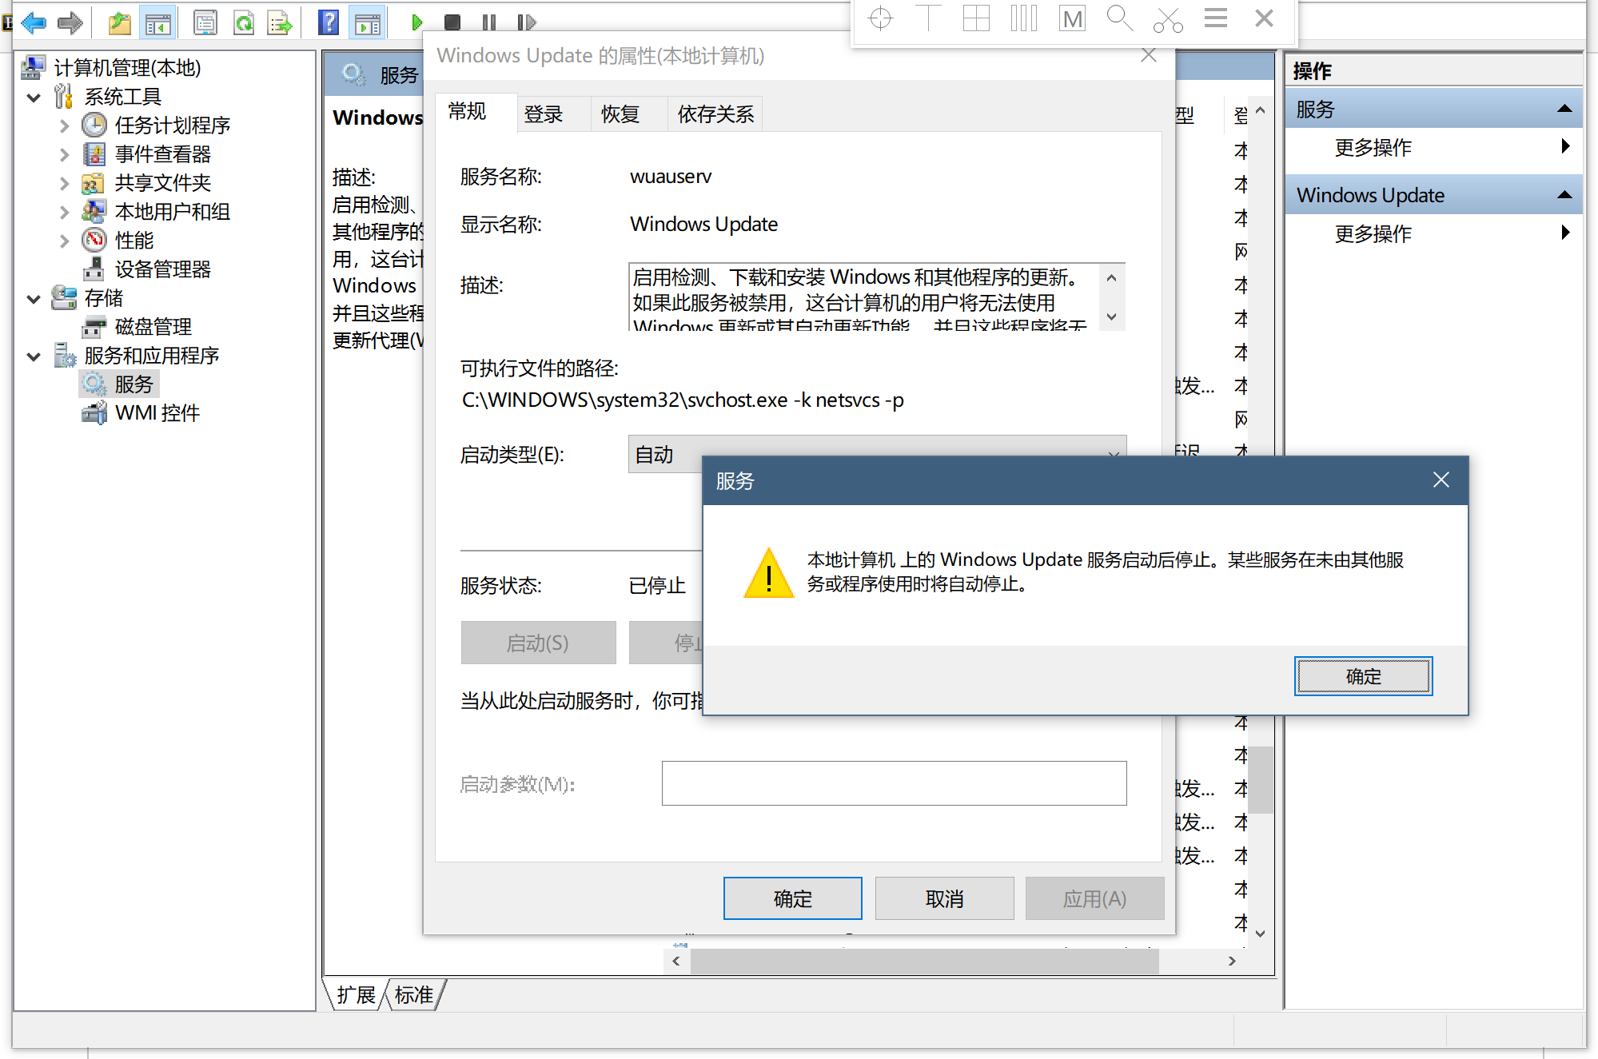
Task: Close the floating capture toolbar with X
Action: [1264, 18]
